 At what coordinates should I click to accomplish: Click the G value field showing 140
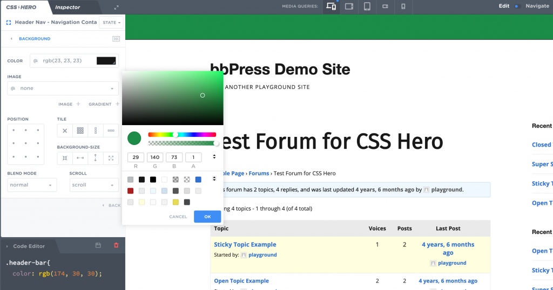pos(155,157)
